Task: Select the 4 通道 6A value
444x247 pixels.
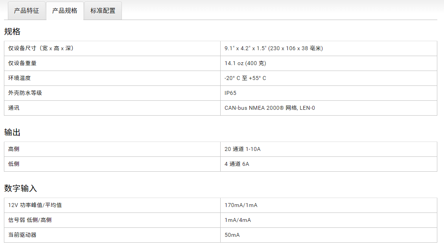Action: [237, 164]
